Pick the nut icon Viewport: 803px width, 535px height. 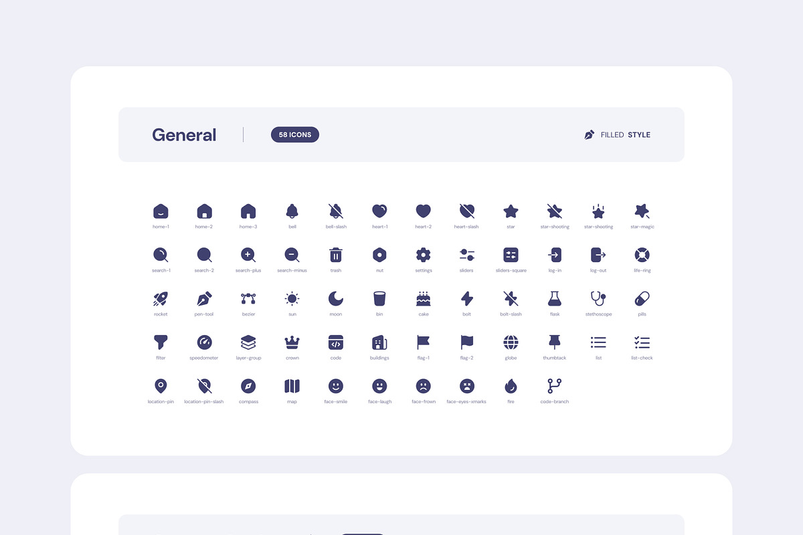pos(379,255)
